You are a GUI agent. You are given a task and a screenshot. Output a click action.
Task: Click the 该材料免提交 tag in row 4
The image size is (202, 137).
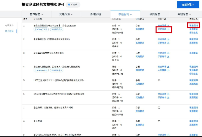(x=57, y=70)
